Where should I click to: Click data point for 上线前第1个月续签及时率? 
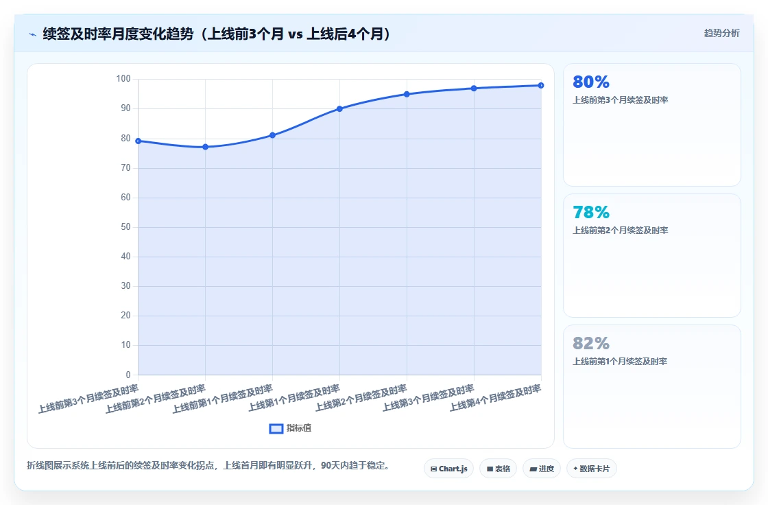(272, 135)
